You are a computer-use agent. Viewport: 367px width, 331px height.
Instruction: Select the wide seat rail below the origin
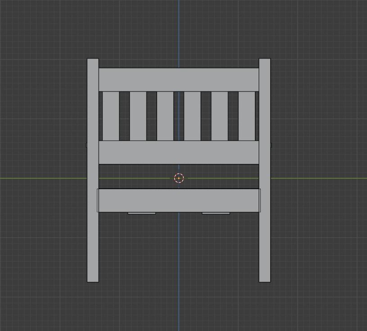point(179,200)
